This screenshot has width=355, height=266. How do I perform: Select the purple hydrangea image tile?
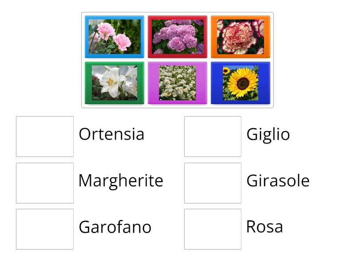pos(177,37)
